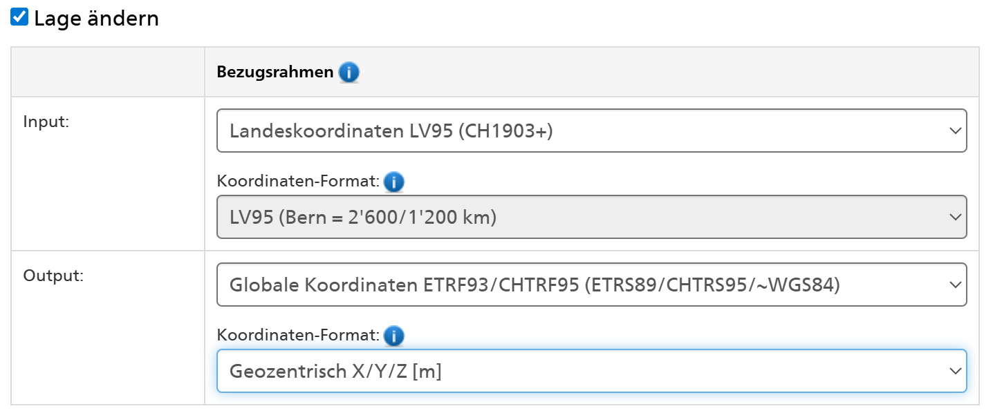
Task: Click Koordinaten-Format label in Input row
Action: tap(298, 182)
